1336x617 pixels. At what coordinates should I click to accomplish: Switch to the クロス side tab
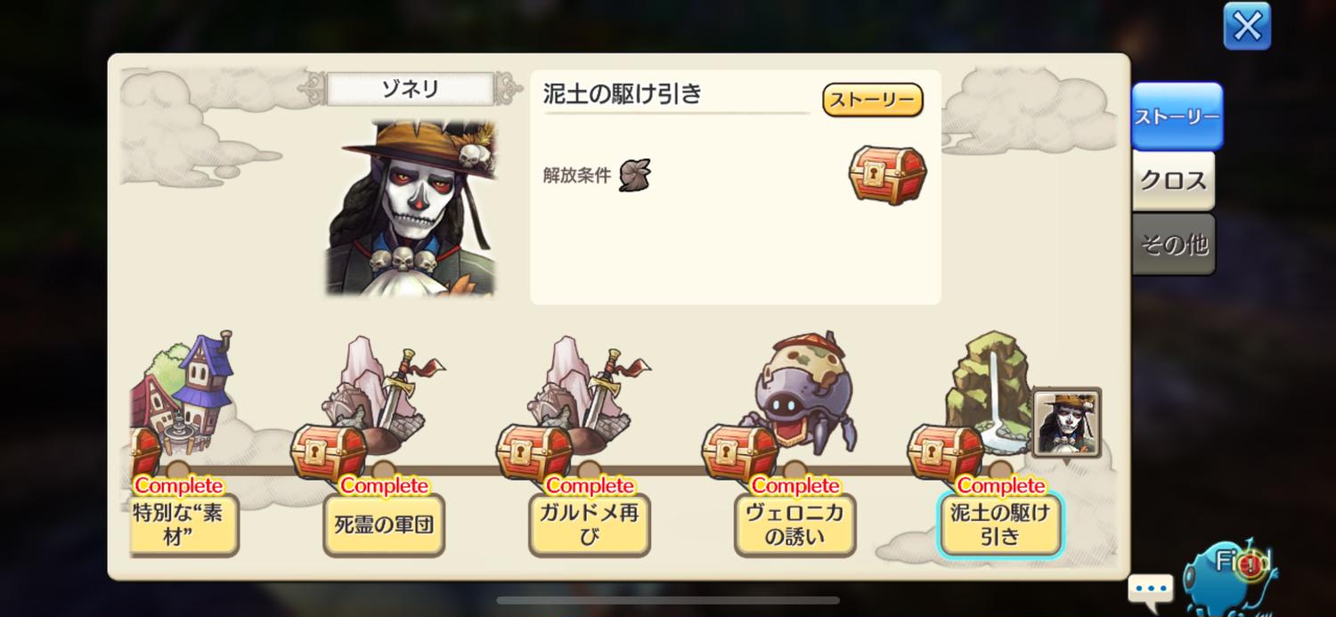pyautogui.click(x=1173, y=181)
